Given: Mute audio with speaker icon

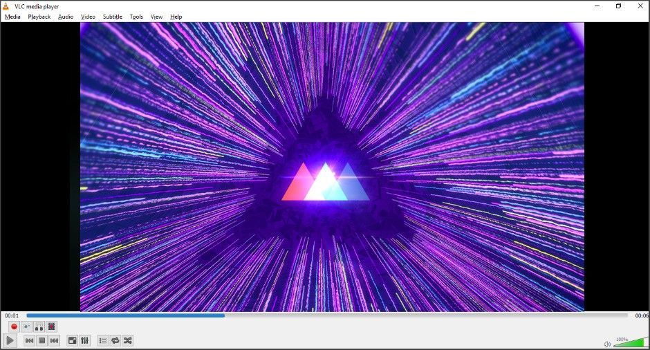Looking at the screenshot, I should coord(607,344).
